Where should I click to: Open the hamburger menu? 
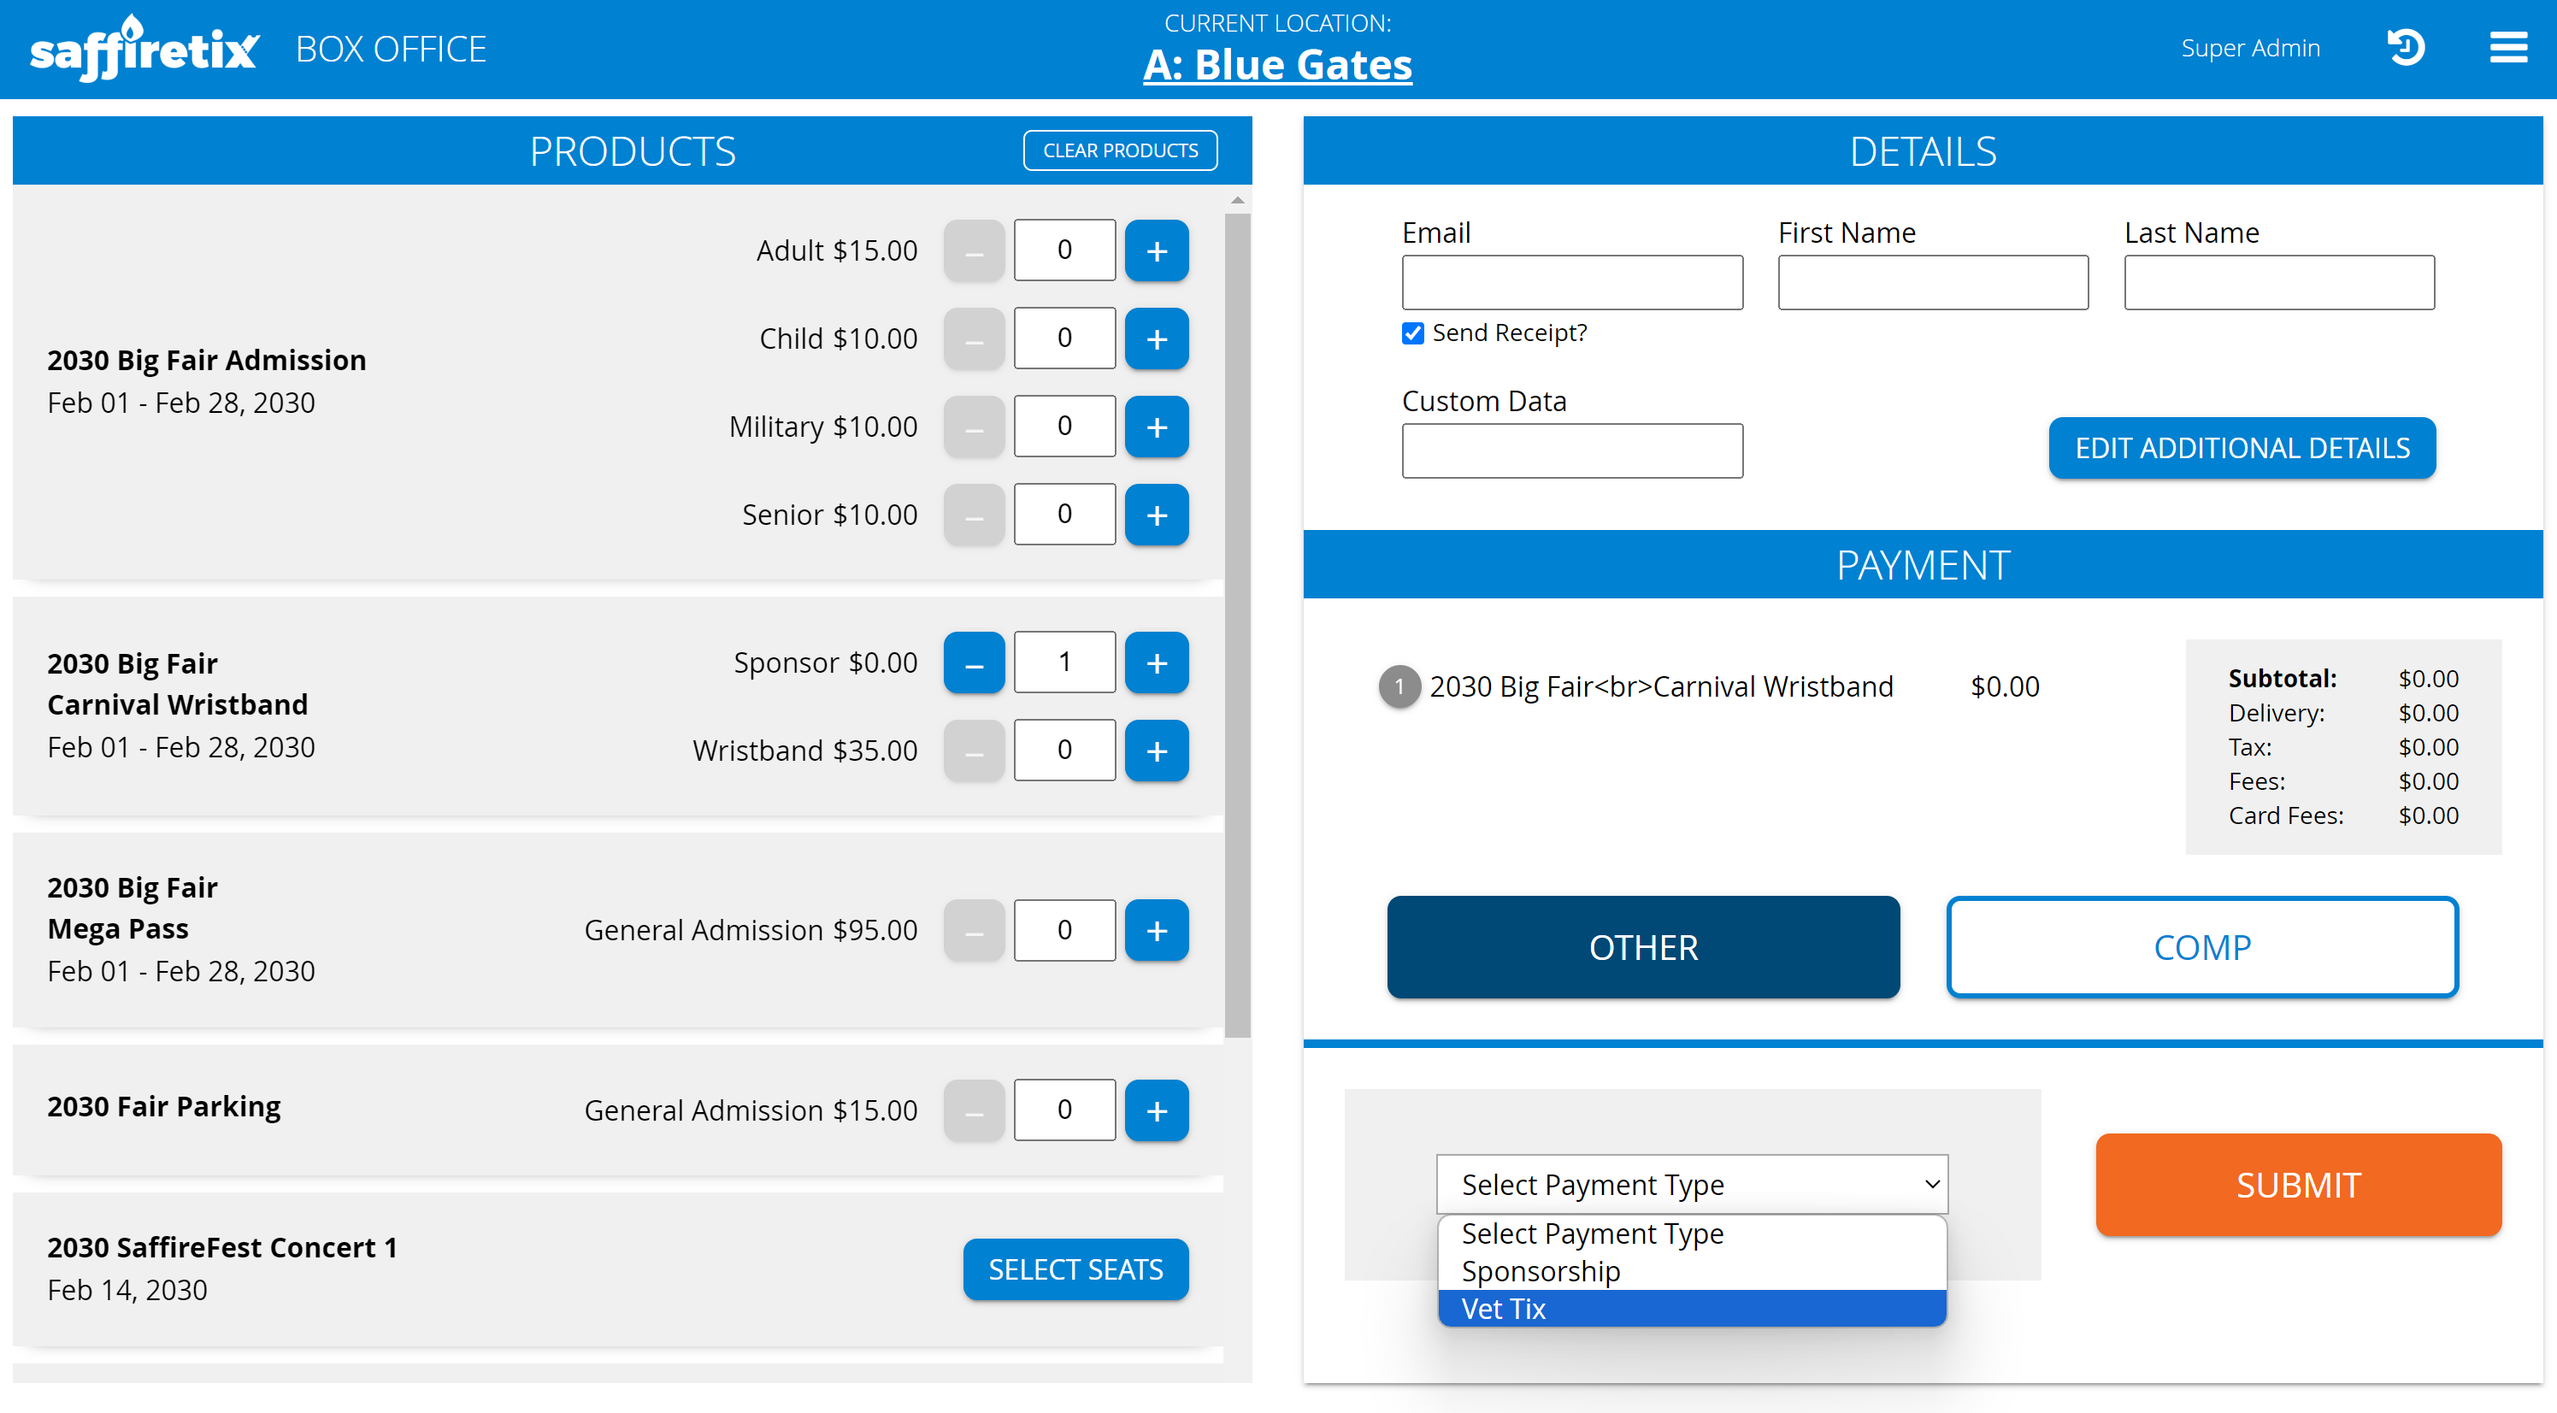(x=2507, y=48)
